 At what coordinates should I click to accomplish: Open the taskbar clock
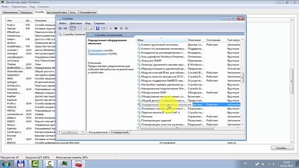click(286, 164)
